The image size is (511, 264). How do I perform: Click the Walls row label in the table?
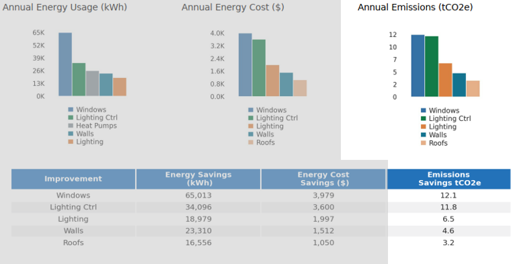73,231
